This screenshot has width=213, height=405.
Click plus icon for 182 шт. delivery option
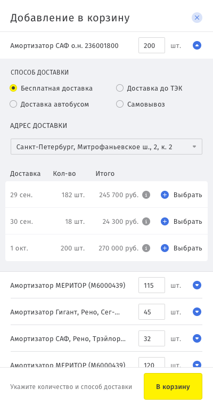click(165, 195)
